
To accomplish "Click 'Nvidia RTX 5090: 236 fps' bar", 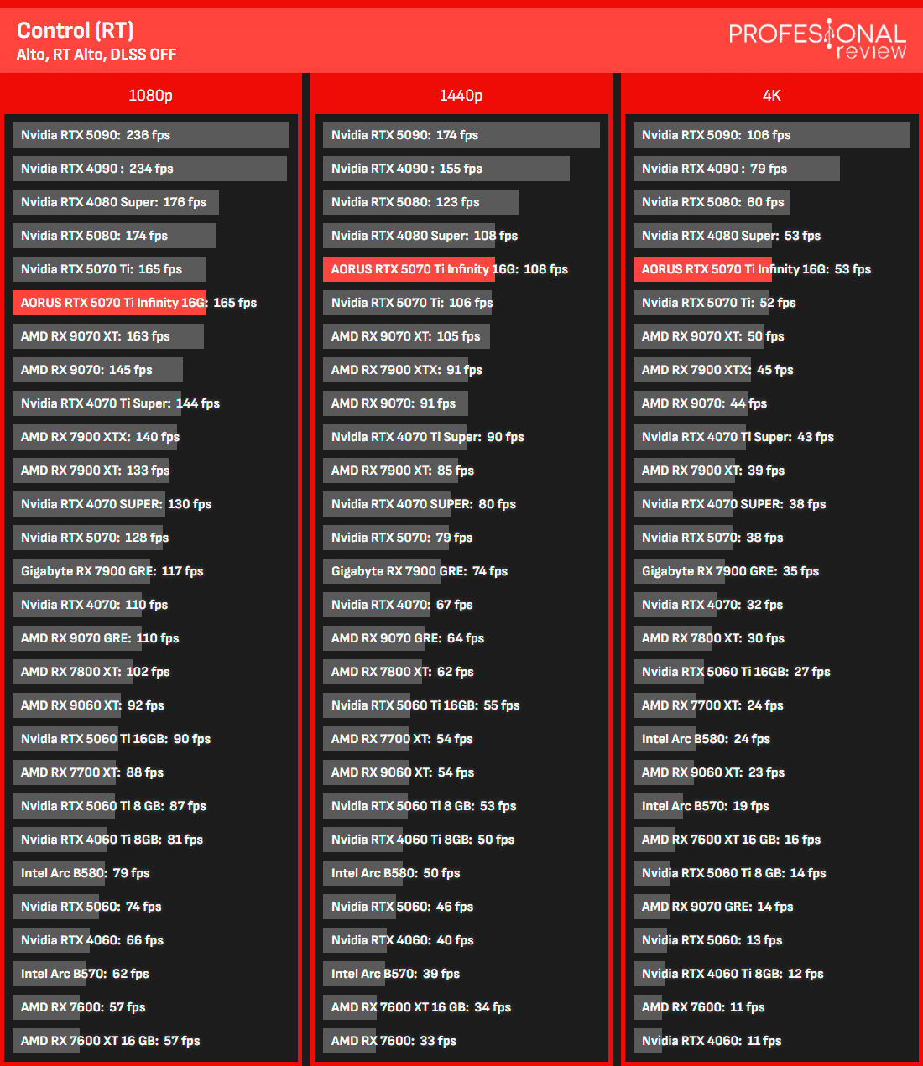I will 151,135.
